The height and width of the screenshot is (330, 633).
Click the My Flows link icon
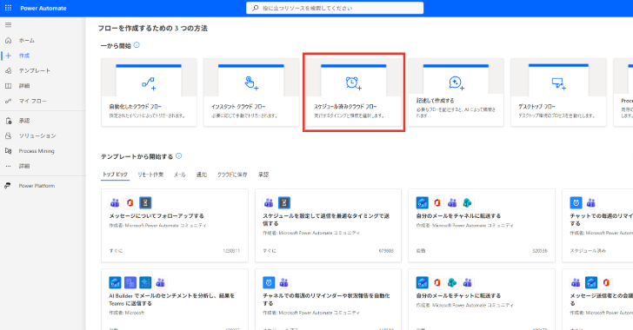(x=8, y=102)
